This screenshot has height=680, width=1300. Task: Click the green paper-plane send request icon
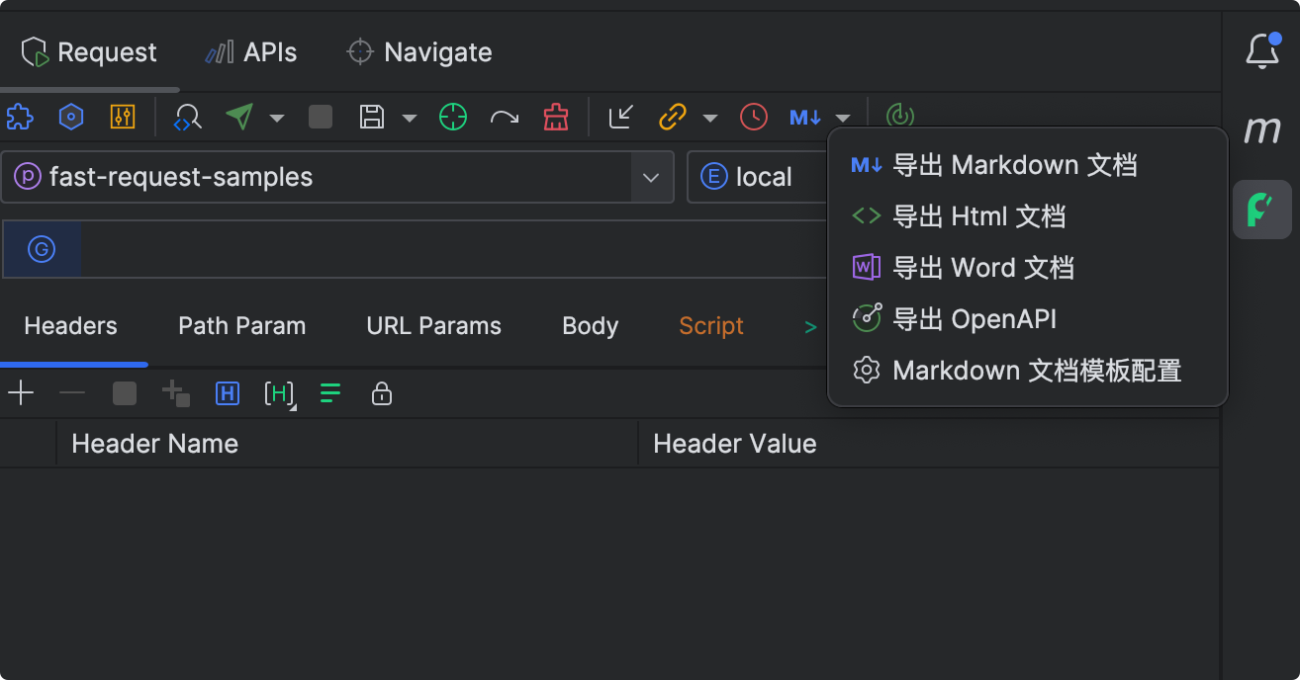click(x=239, y=117)
